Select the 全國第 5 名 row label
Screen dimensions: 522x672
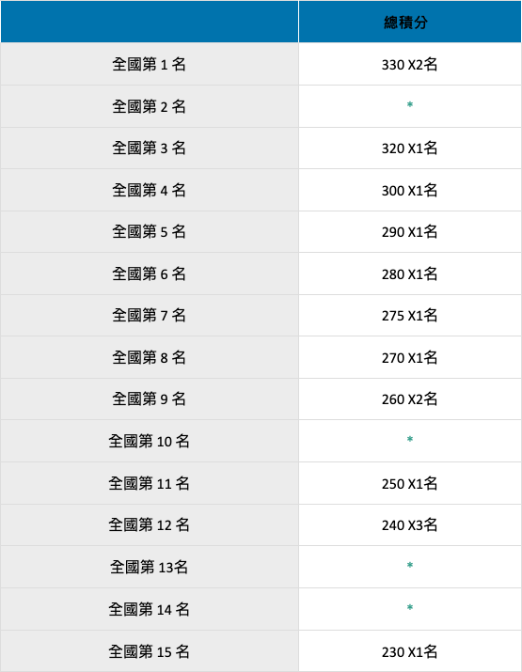click(149, 231)
